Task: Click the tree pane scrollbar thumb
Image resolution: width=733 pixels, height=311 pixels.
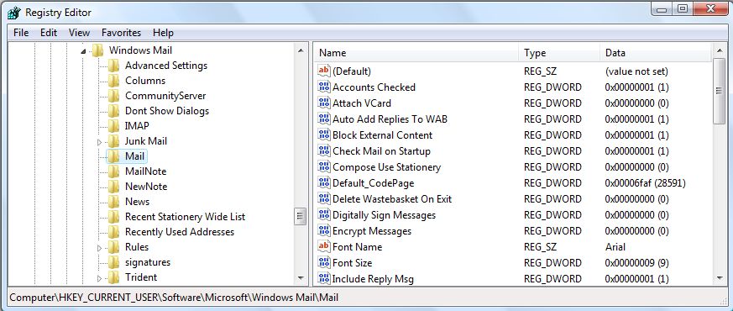Action: 300,216
